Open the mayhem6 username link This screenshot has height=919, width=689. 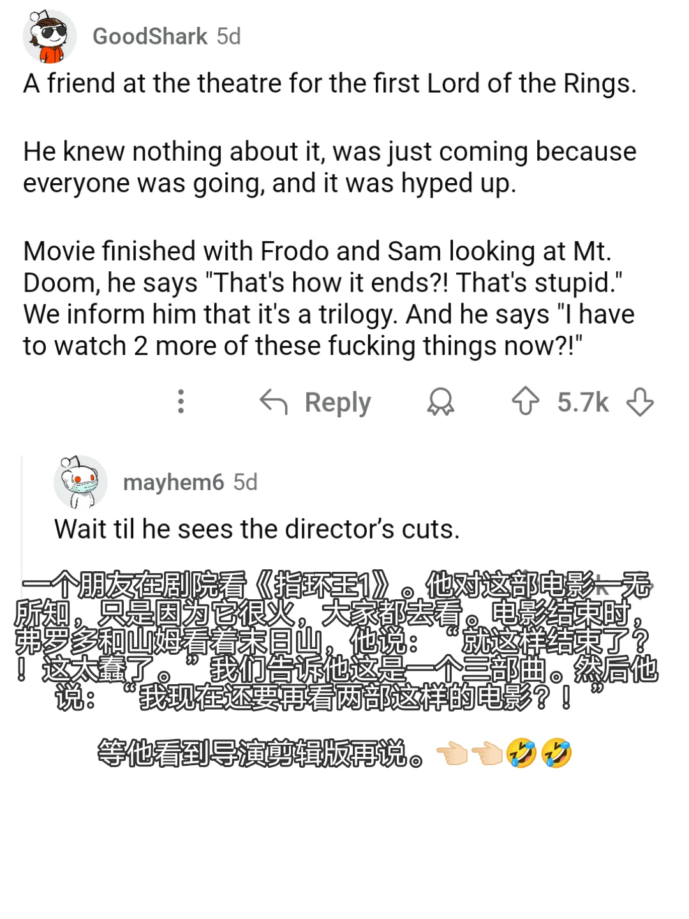pyautogui.click(x=174, y=482)
